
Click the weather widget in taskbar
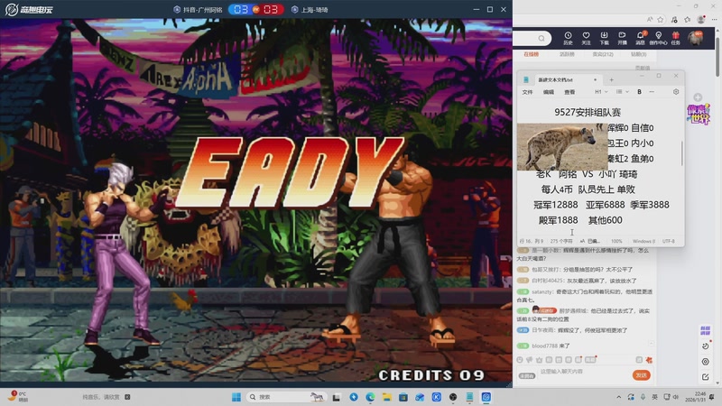(x=17, y=396)
